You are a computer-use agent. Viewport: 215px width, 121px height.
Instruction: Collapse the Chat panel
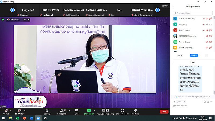coord(173,63)
